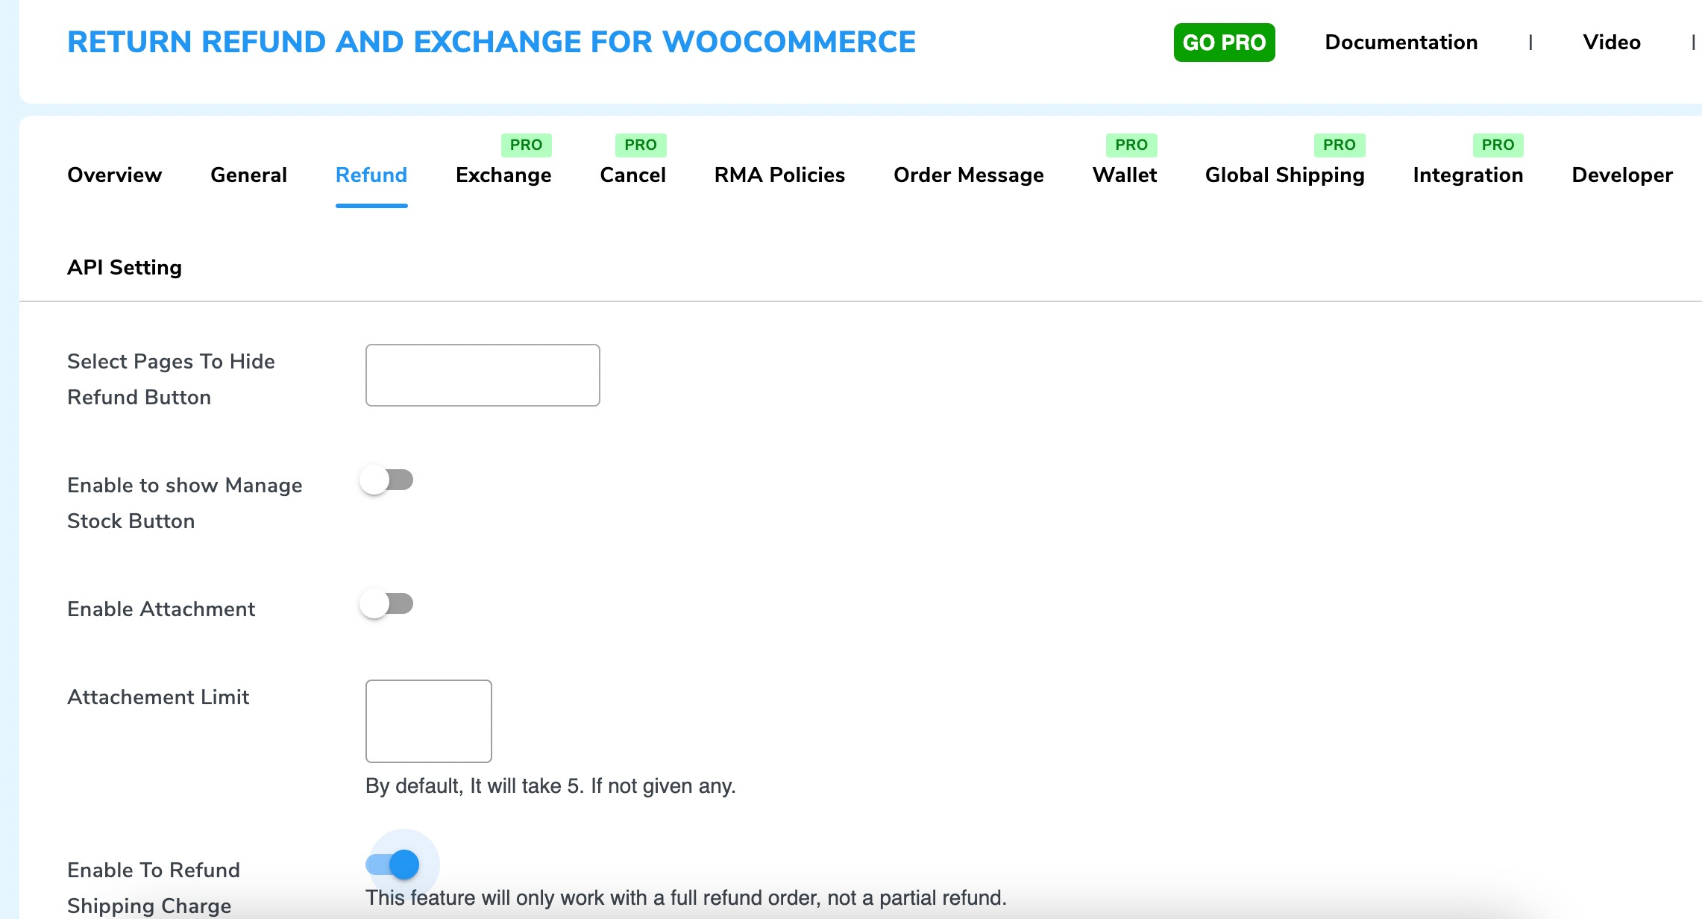Disable Enable To Refund Shipping Charge toggle
The height and width of the screenshot is (919, 1702).
click(392, 865)
